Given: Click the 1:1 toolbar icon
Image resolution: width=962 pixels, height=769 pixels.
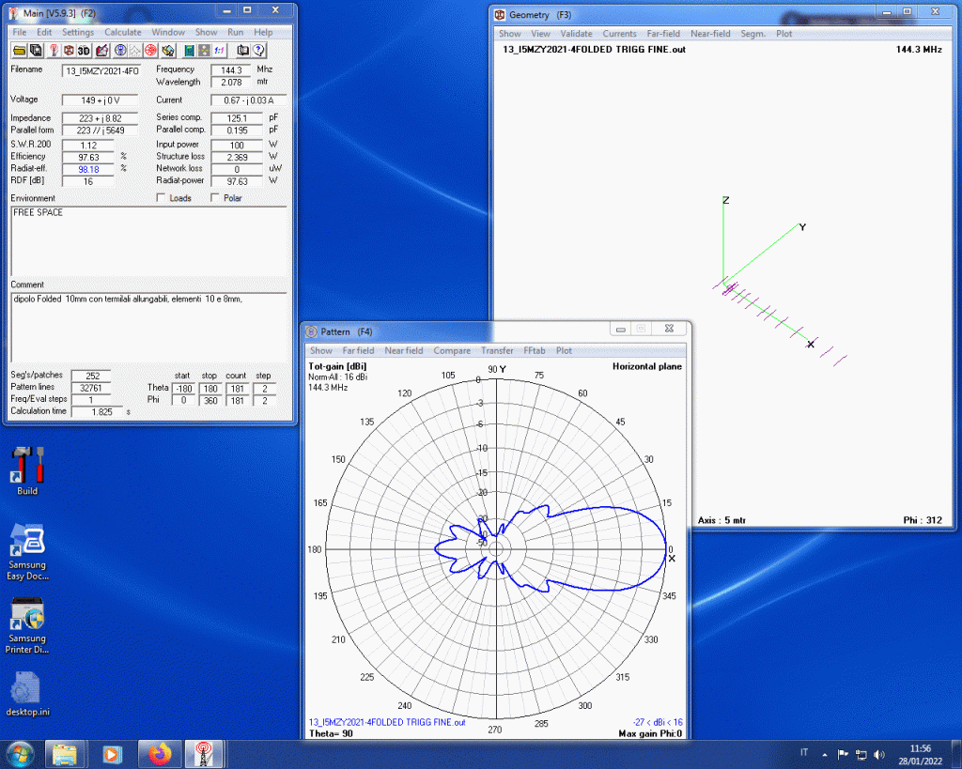Looking at the screenshot, I should 219,50.
